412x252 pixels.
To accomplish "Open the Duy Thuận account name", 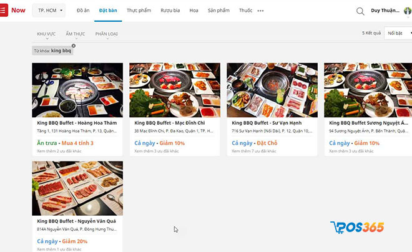I will [x=385, y=11].
